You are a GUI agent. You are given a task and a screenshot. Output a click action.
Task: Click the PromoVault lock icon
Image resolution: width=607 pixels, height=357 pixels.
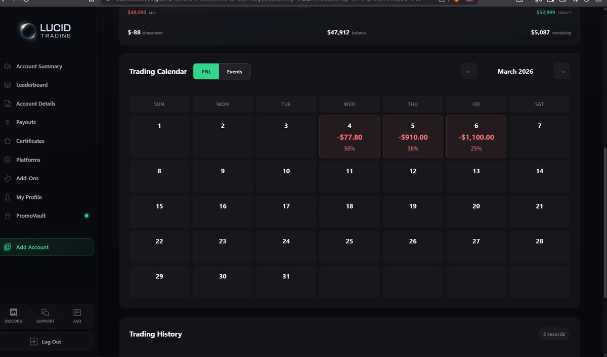pos(7,216)
